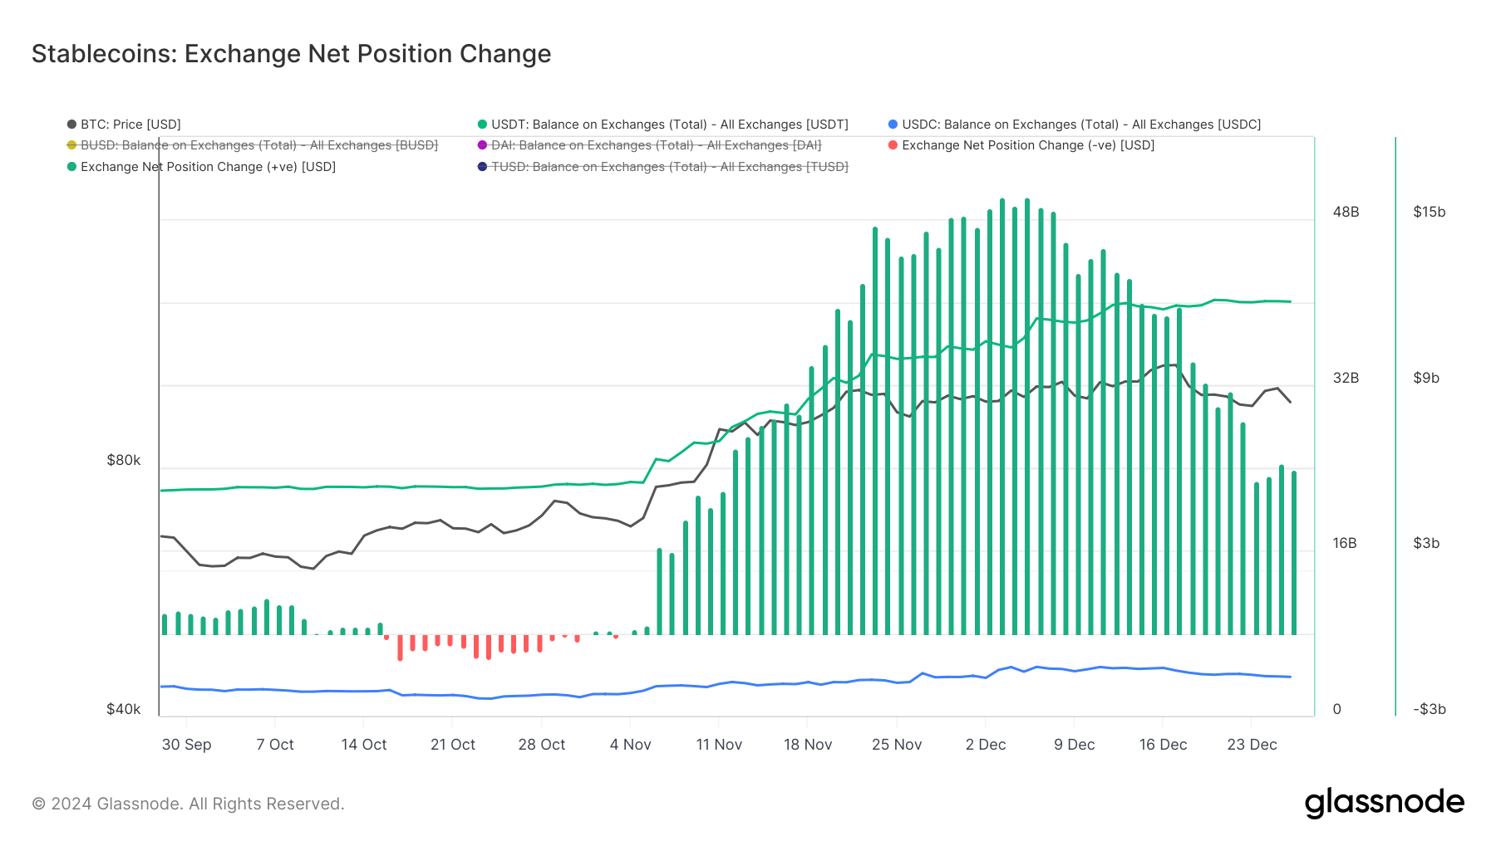Click the Exchange Net Position Change (-ve) label
The width and height of the screenshot is (1496, 841).
pos(1028,145)
